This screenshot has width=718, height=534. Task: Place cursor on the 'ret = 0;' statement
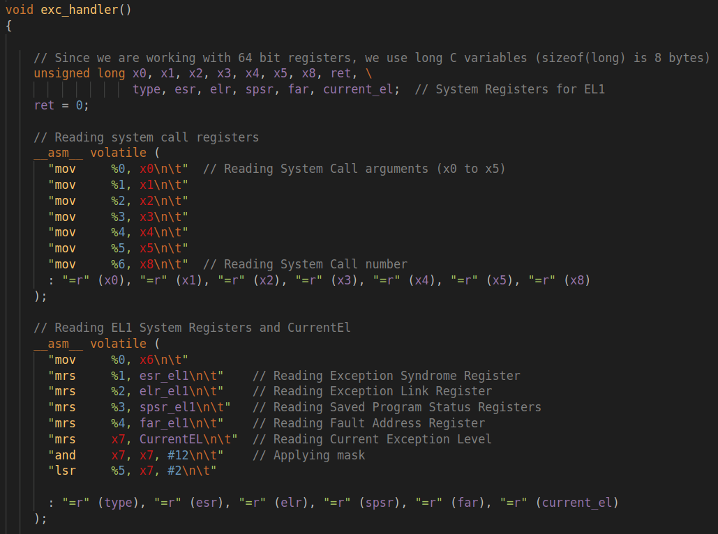coord(61,105)
